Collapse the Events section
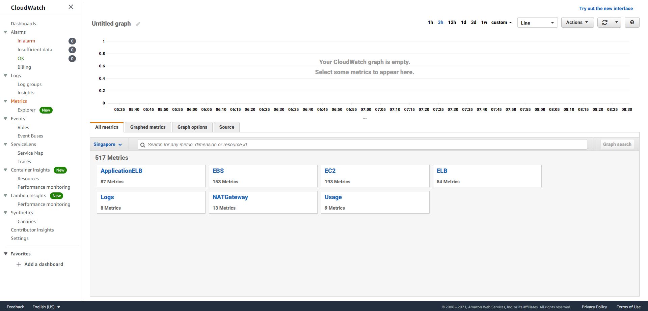Image resolution: width=648 pixels, height=311 pixels. pos(5,119)
